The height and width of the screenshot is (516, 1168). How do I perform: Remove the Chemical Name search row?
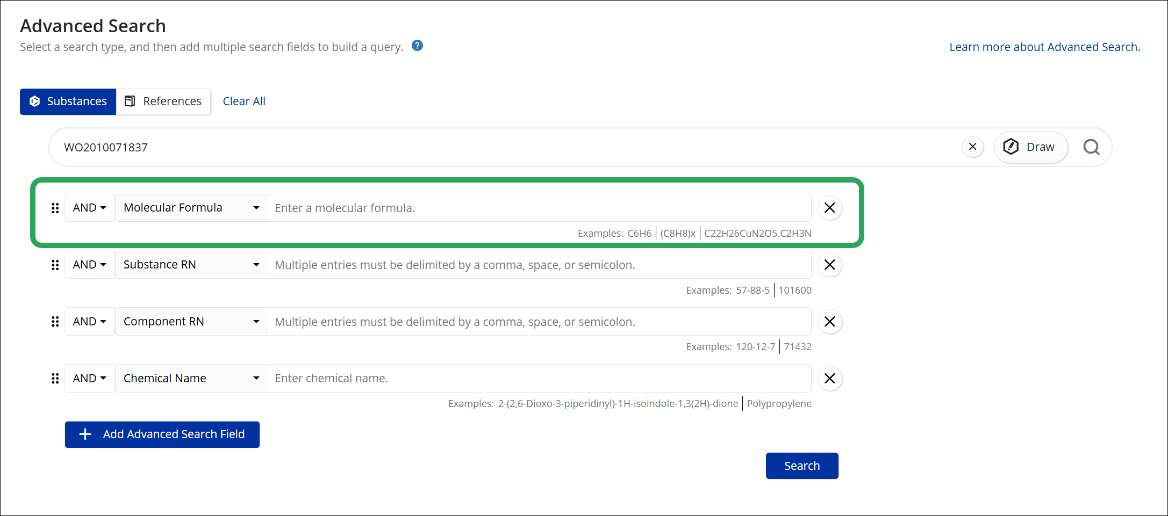829,379
